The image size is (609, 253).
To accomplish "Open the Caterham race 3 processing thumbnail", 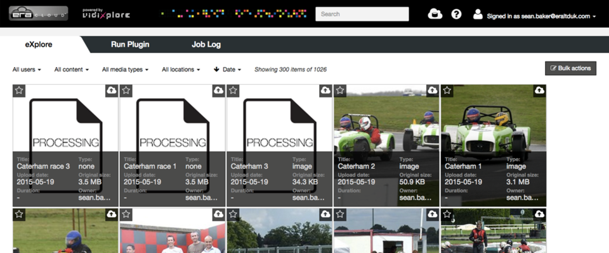I will (x=65, y=145).
